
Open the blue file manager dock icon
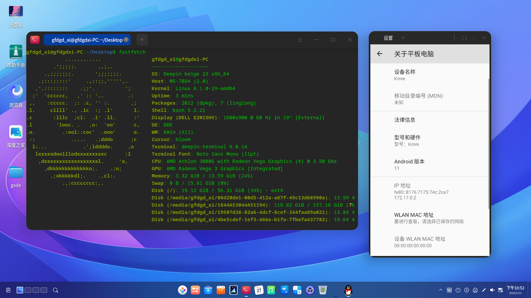(208, 290)
